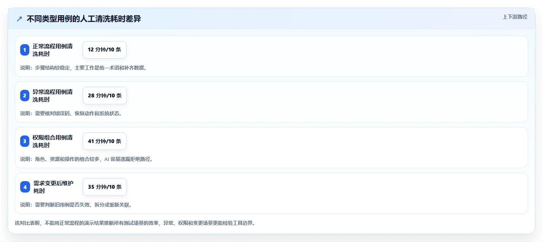Click the 41 分钟/10 条 value pill

coord(104,141)
